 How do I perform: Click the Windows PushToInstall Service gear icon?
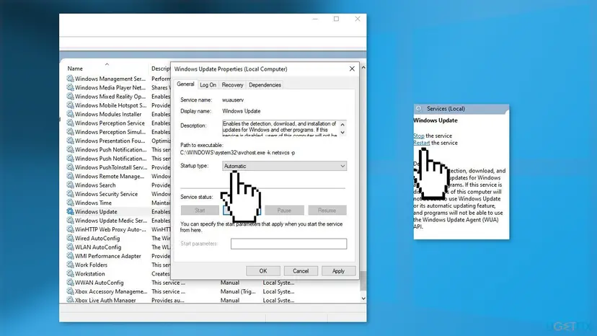(x=70, y=167)
